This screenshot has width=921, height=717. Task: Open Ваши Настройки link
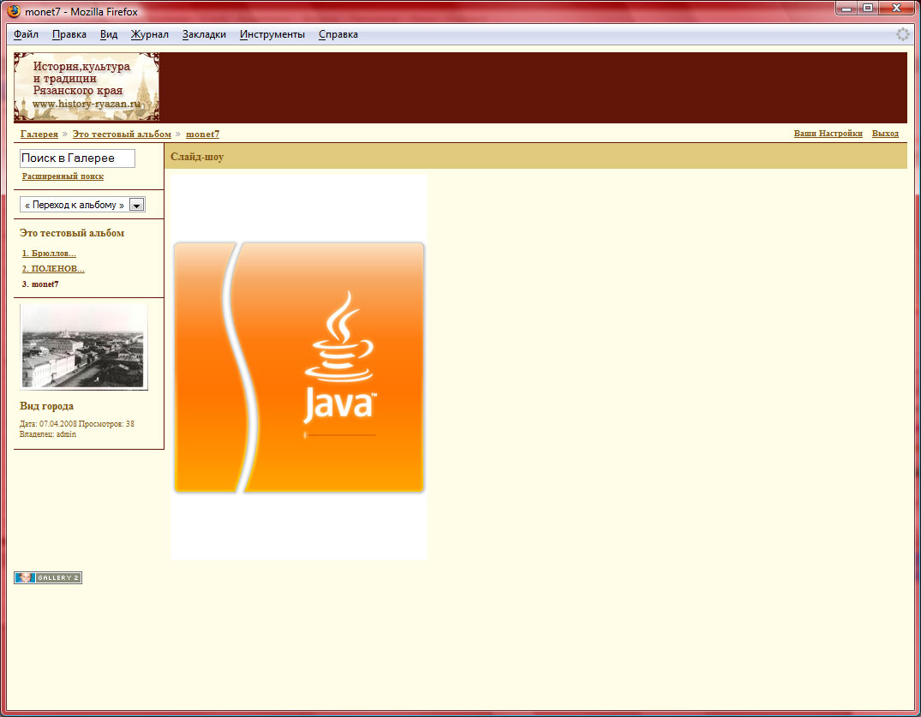[x=828, y=134]
